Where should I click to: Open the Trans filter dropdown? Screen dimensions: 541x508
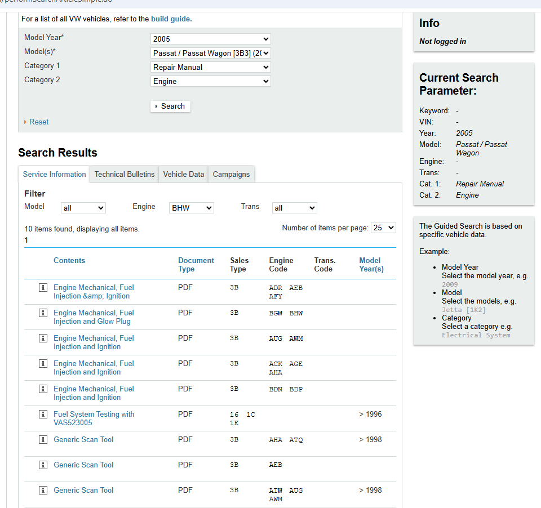(x=294, y=208)
